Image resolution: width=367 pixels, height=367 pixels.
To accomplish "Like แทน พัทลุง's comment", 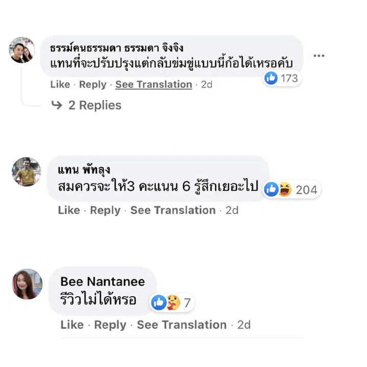I will [x=68, y=210].
